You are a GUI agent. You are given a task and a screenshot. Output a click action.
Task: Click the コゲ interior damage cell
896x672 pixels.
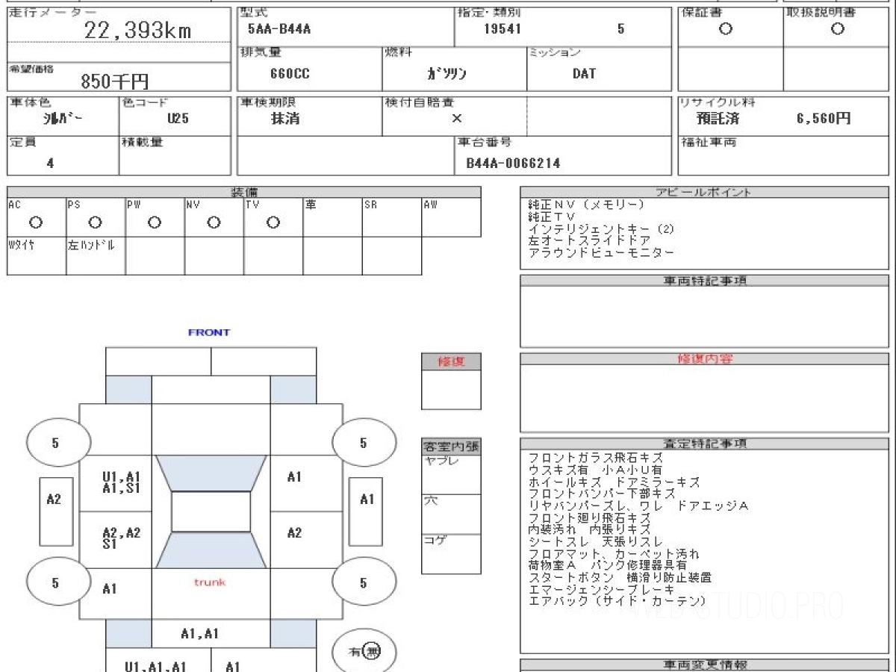pyautogui.click(x=451, y=554)
